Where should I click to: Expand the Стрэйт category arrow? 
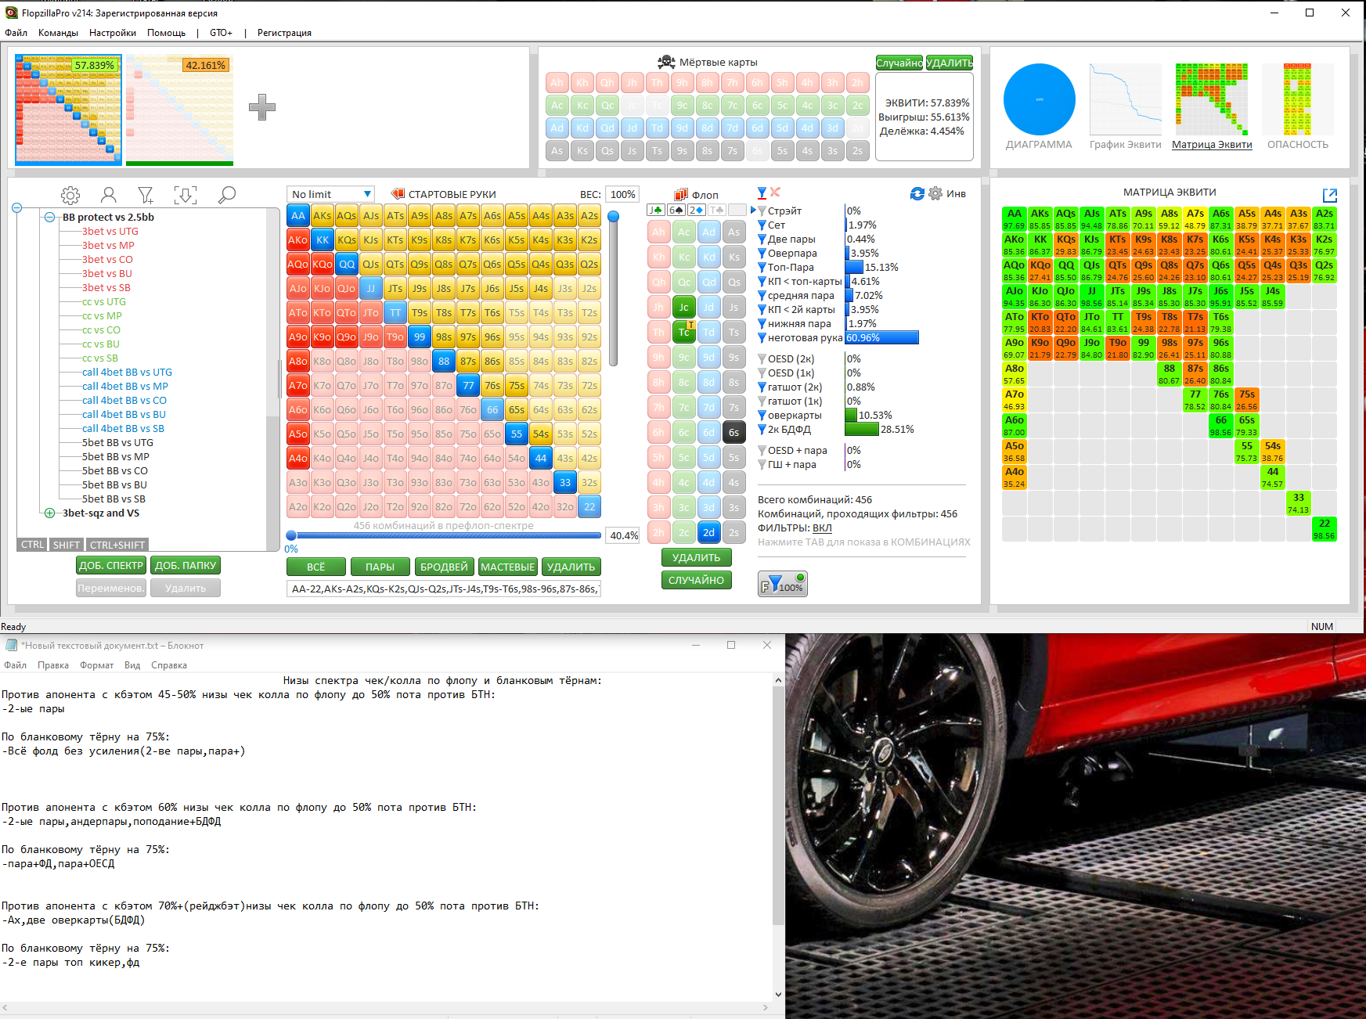753,211
